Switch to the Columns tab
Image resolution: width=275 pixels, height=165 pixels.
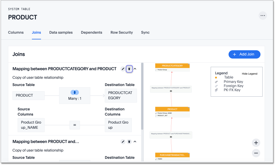(x=16, y=33)
